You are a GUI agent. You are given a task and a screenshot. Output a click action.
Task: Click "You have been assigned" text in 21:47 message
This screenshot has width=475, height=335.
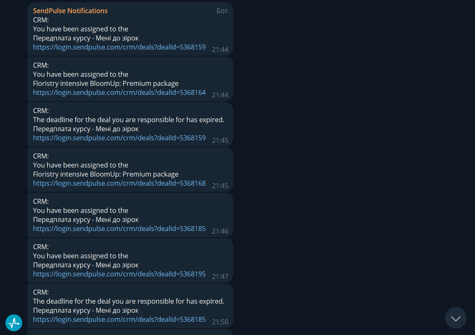pos(80,256)
